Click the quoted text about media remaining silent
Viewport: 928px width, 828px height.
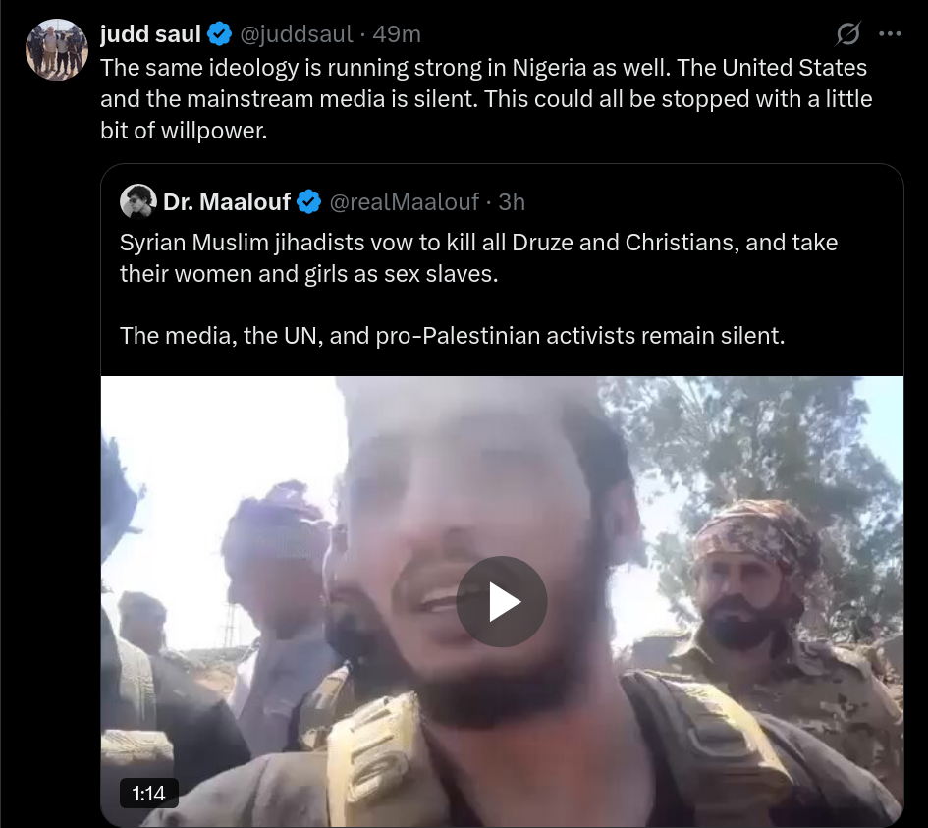[x=452, y=336]
